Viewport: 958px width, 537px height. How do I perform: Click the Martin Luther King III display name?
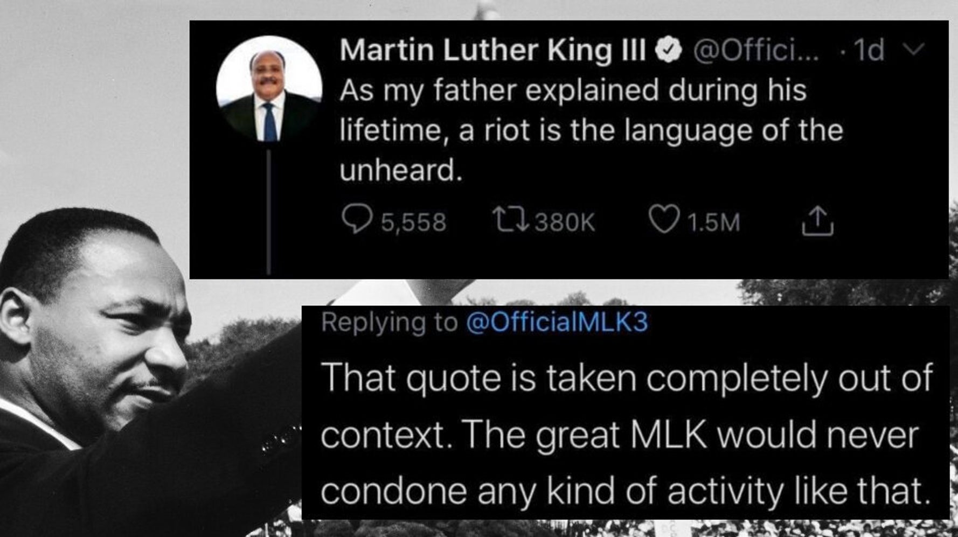click(492, 51)
